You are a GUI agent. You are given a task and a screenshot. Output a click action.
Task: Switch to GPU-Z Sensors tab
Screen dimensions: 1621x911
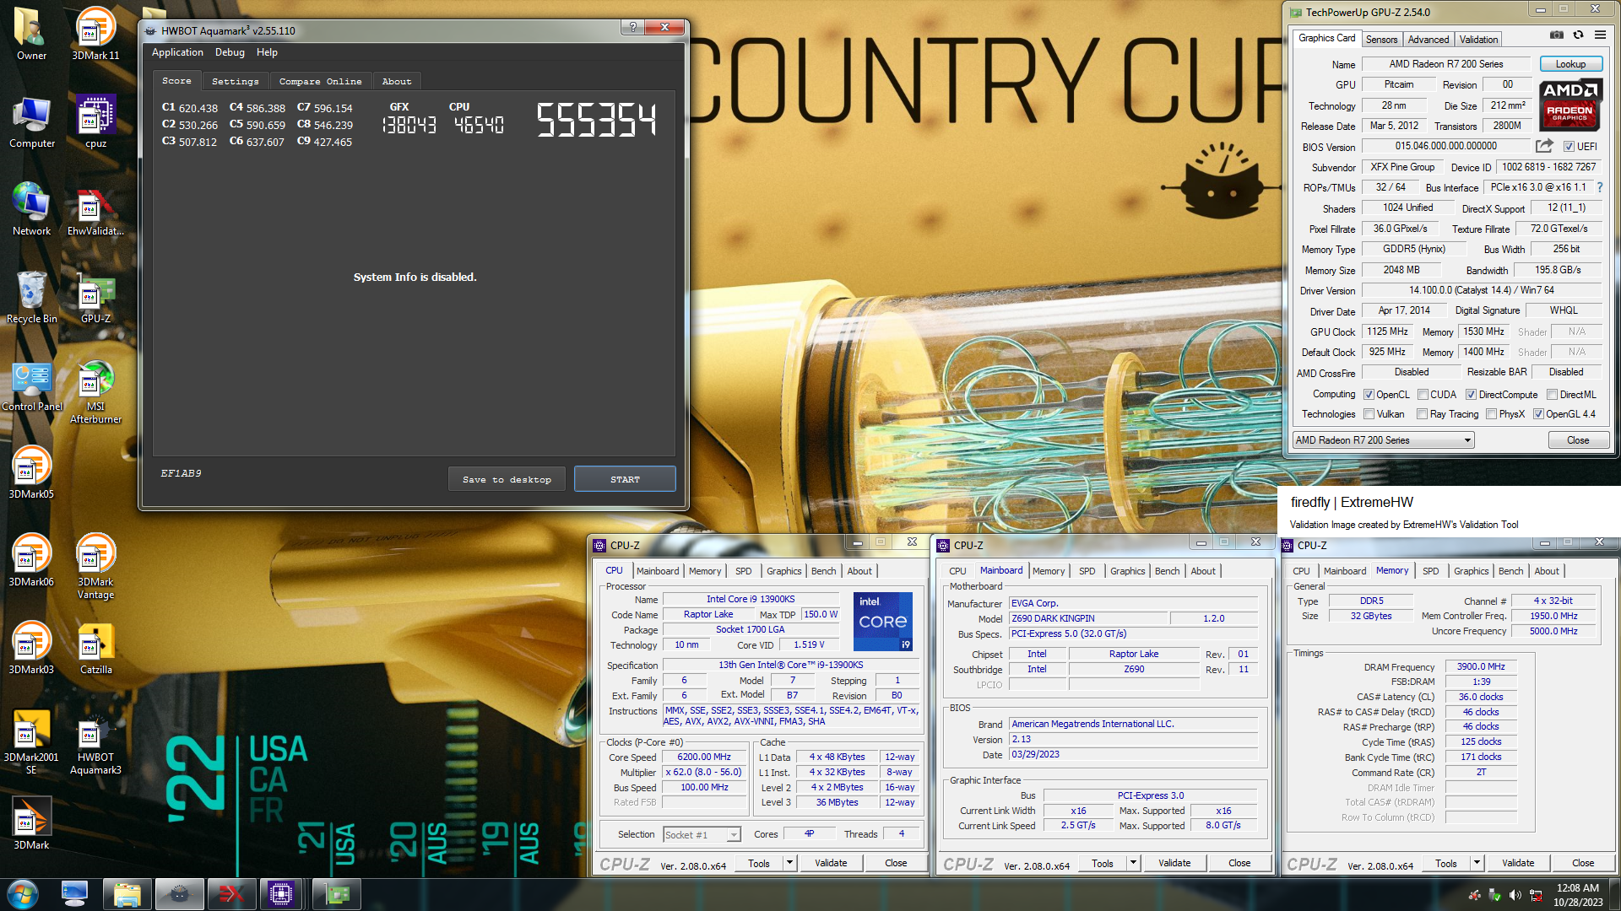1381,40
